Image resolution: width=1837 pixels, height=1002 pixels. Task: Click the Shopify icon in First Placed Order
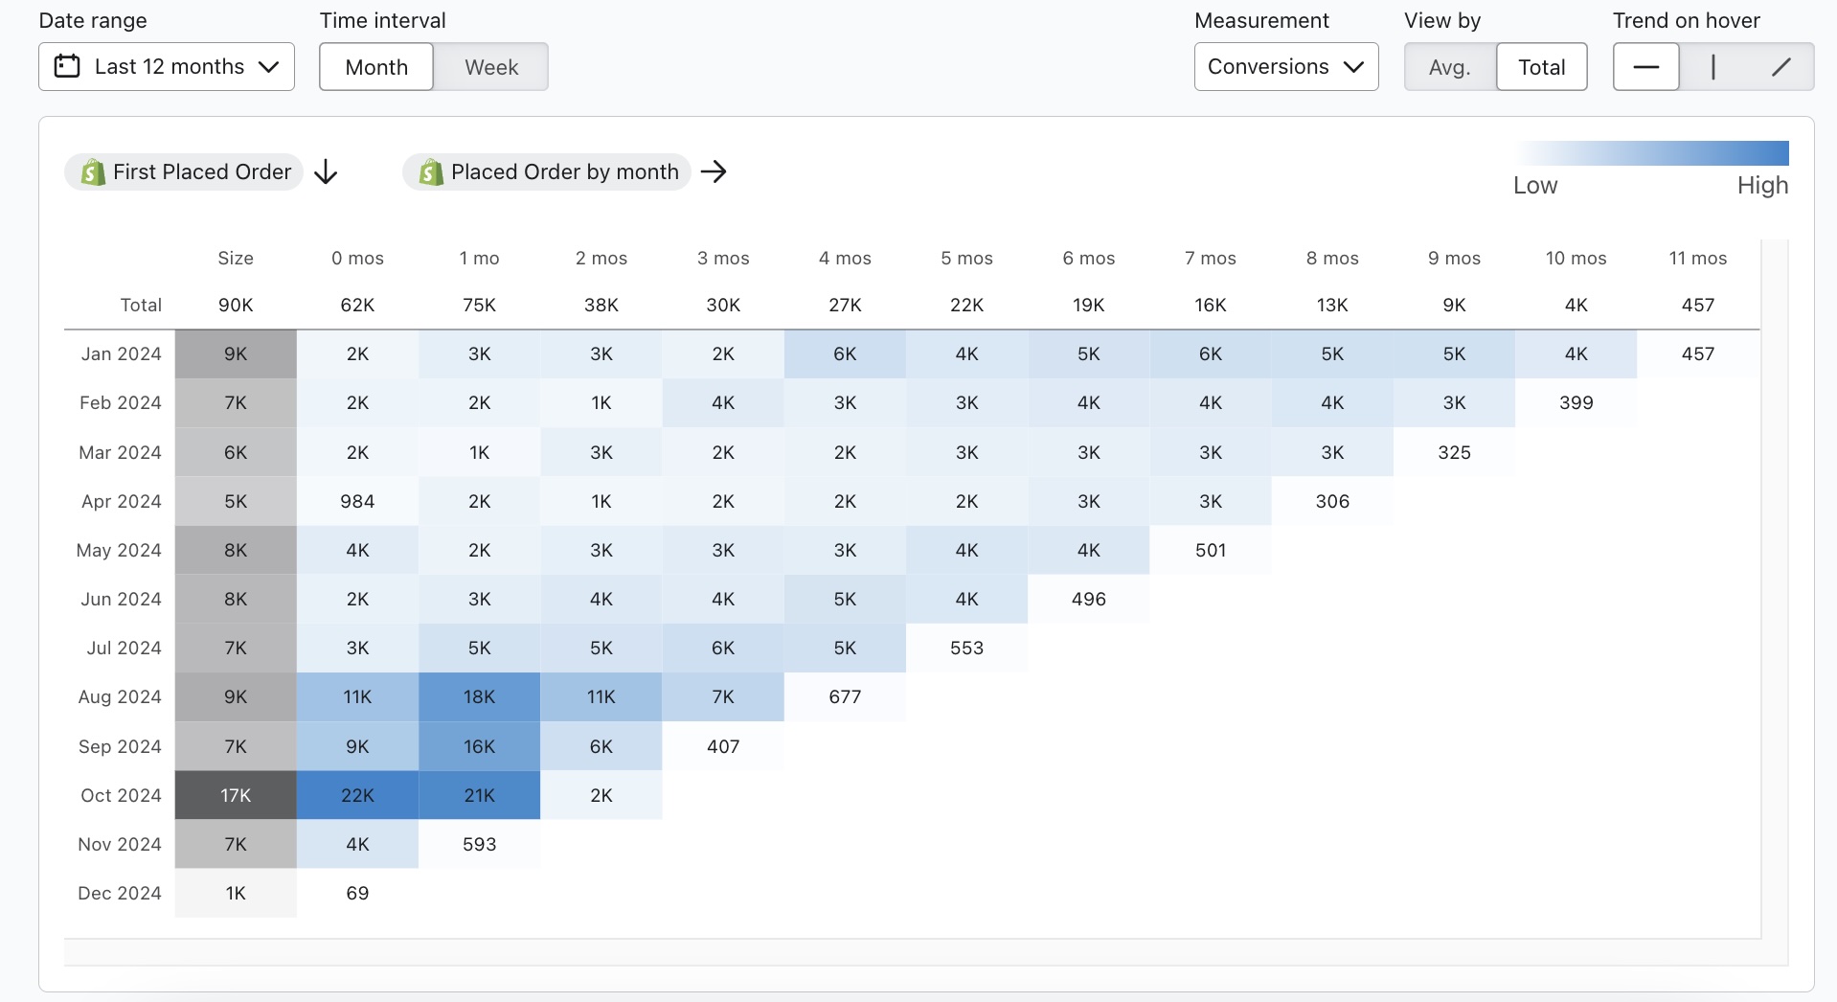pyautogui.click(x=93, y=172)
